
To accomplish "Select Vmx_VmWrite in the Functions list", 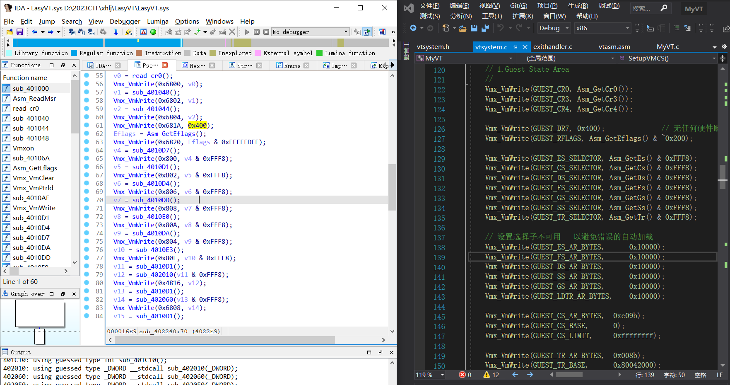I will coord(34,208).
